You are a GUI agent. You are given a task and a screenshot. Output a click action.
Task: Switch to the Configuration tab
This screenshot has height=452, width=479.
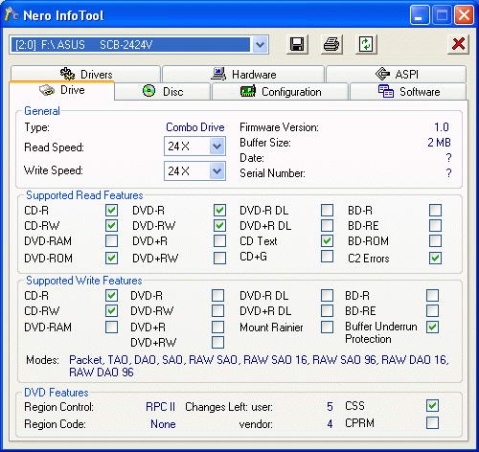[x=280, y=92]
